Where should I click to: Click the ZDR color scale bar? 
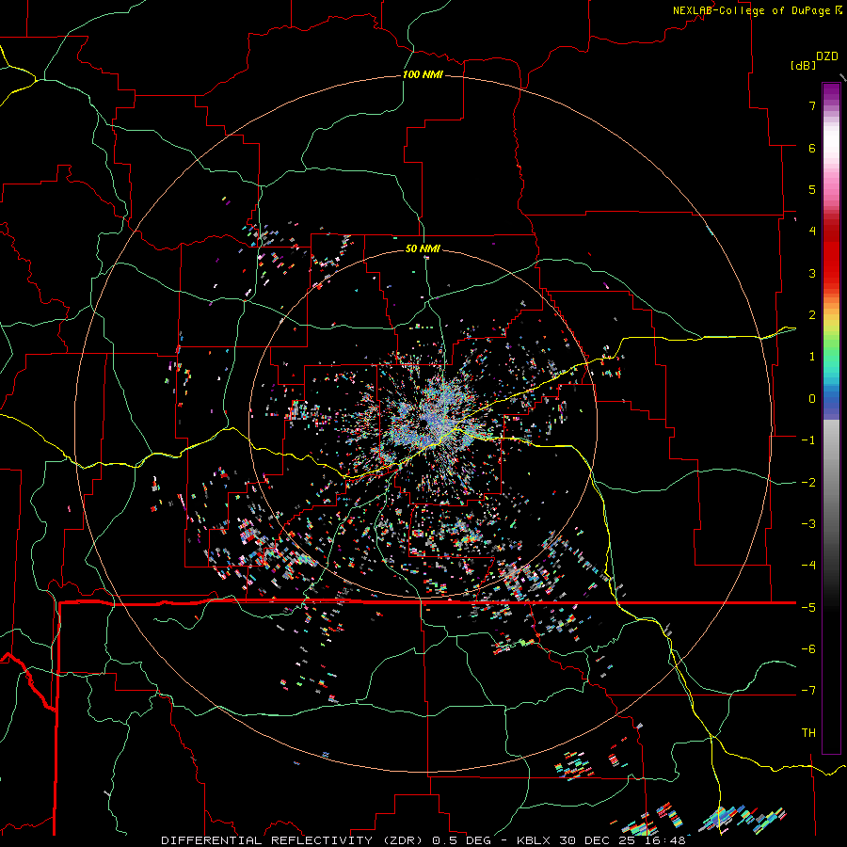831,418
